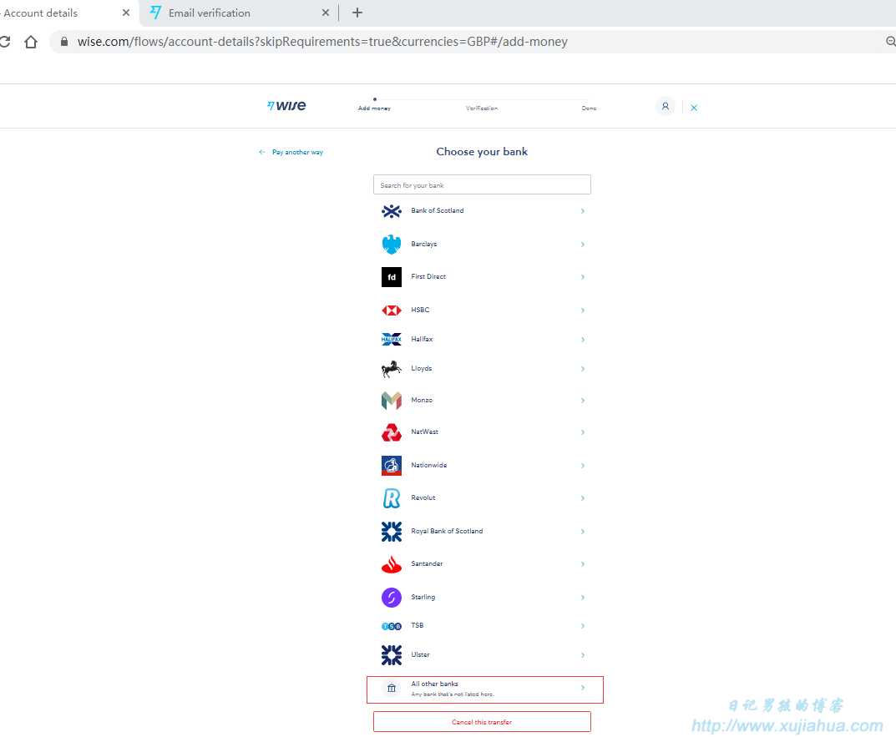Select the Done step
This screenshot has width=896, height=737.
pos(590,108)
